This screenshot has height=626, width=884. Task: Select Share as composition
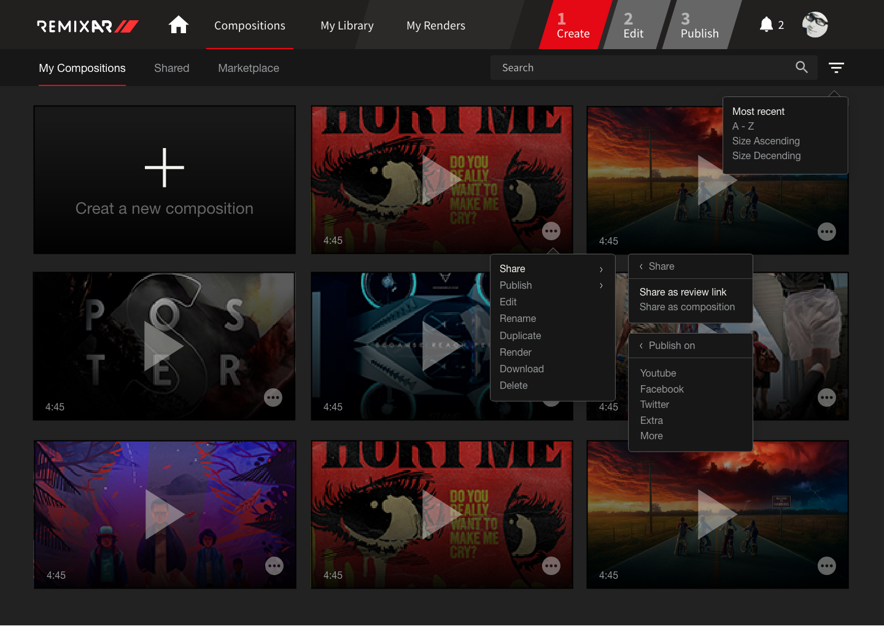pos(687,307)
